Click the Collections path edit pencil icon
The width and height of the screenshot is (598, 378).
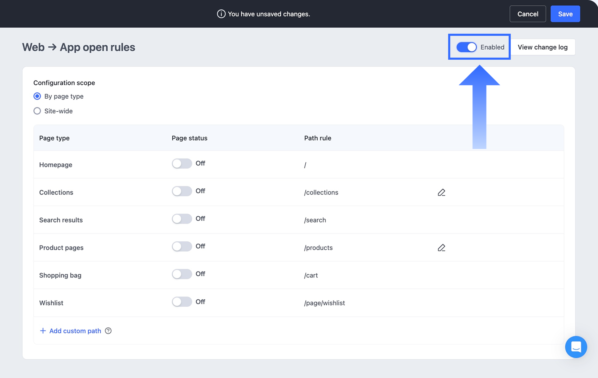[441, 192]
